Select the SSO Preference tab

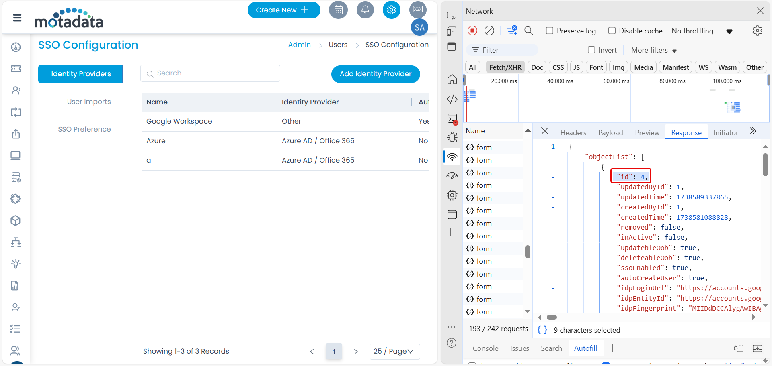tap(84, 129)
